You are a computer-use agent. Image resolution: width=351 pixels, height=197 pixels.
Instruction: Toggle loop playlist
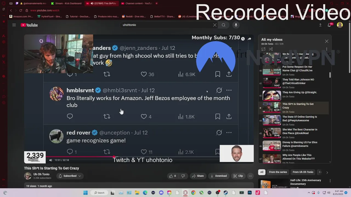pos(263,49)
